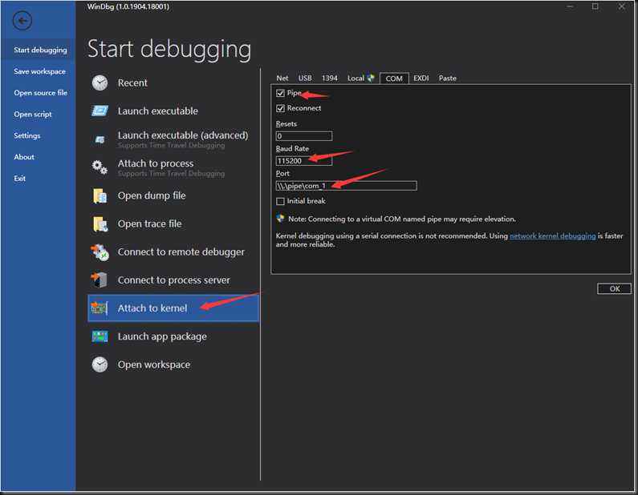Click the Attach to kernel chip icon
The image size is (638, 495).
(x=100, y=308)
